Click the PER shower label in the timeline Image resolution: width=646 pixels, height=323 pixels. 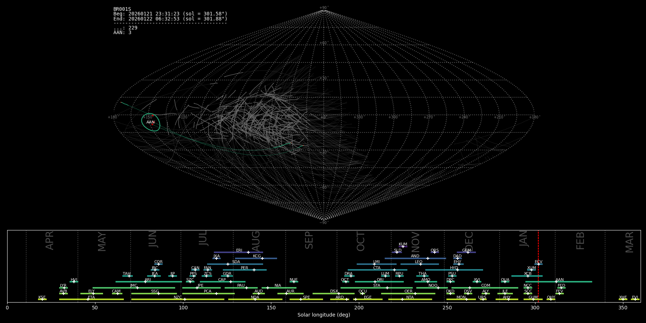[244, 268]
